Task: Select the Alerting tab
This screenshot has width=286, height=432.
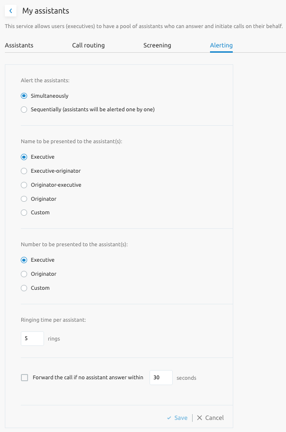Action: 221,45
